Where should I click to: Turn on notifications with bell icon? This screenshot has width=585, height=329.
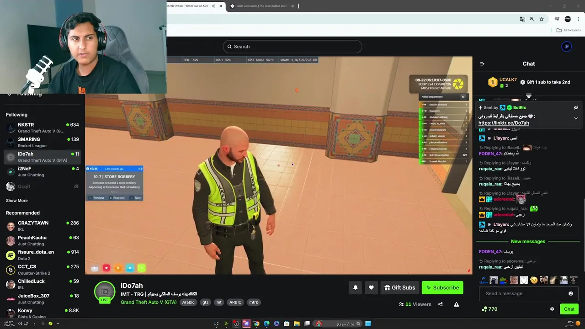356,287
